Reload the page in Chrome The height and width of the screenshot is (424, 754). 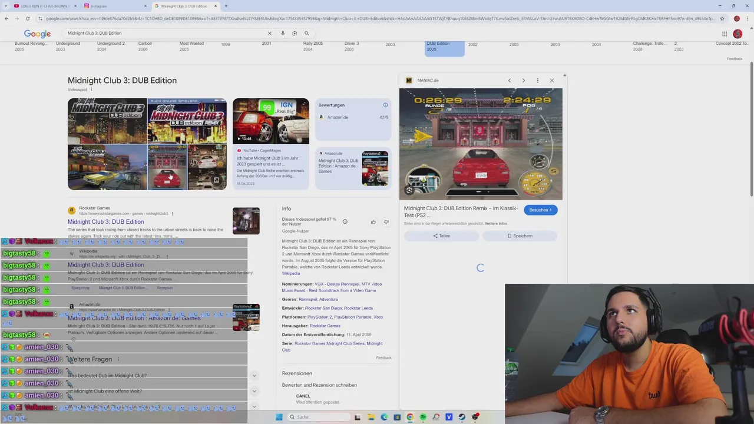(x=27, y=18)
